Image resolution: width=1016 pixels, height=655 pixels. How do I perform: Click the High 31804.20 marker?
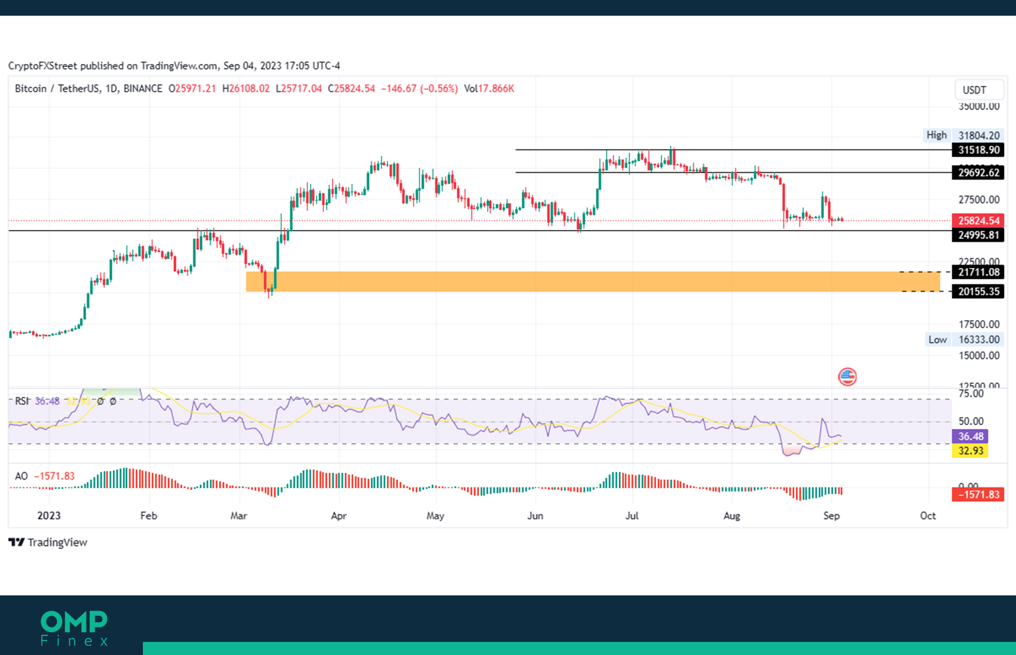pos(963,135)
